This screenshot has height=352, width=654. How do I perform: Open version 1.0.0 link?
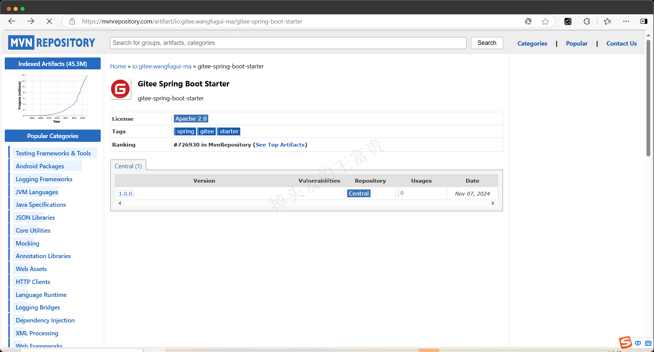(x=125, y=194)
